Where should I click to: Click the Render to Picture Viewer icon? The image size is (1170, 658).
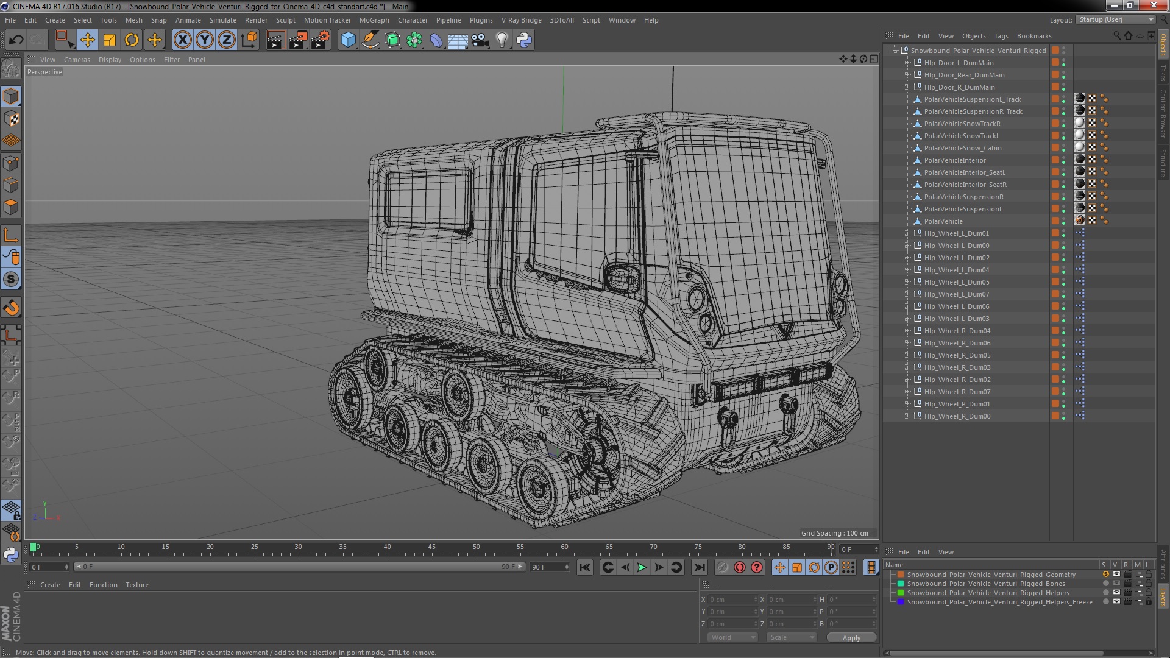297,40
